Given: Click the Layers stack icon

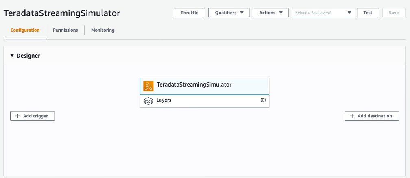Looking at the screenshot, I should click(x=148, y=100).
